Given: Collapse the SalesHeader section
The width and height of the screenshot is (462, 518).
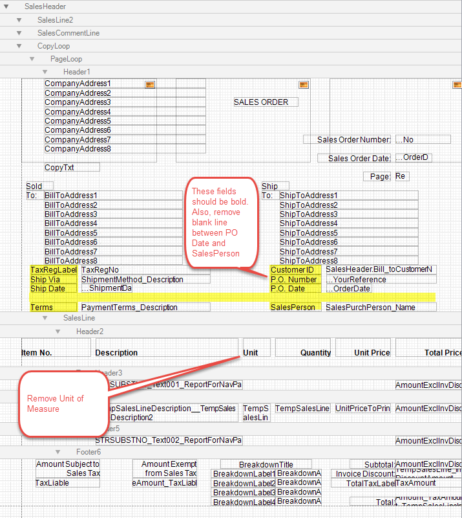Looking at the screenshot, I should click(x=6, y=6).
